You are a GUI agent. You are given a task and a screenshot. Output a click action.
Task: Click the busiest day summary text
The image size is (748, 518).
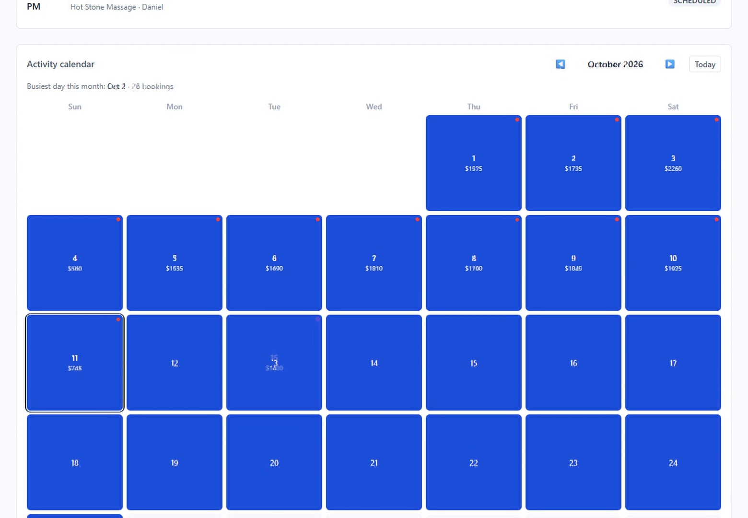[x=100, y=86]
